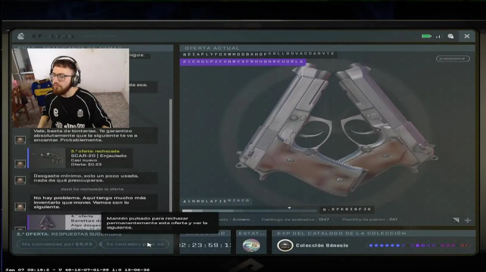Click the signal strength bars icon
This screenshot has height=272, width=486.
pos(439,37)
